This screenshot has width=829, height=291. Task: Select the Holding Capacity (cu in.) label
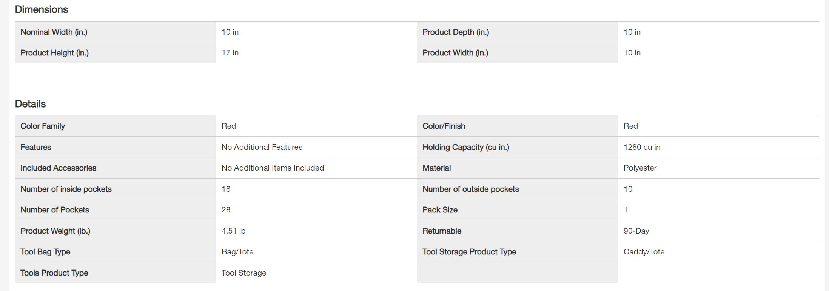[x=466, y=147]
